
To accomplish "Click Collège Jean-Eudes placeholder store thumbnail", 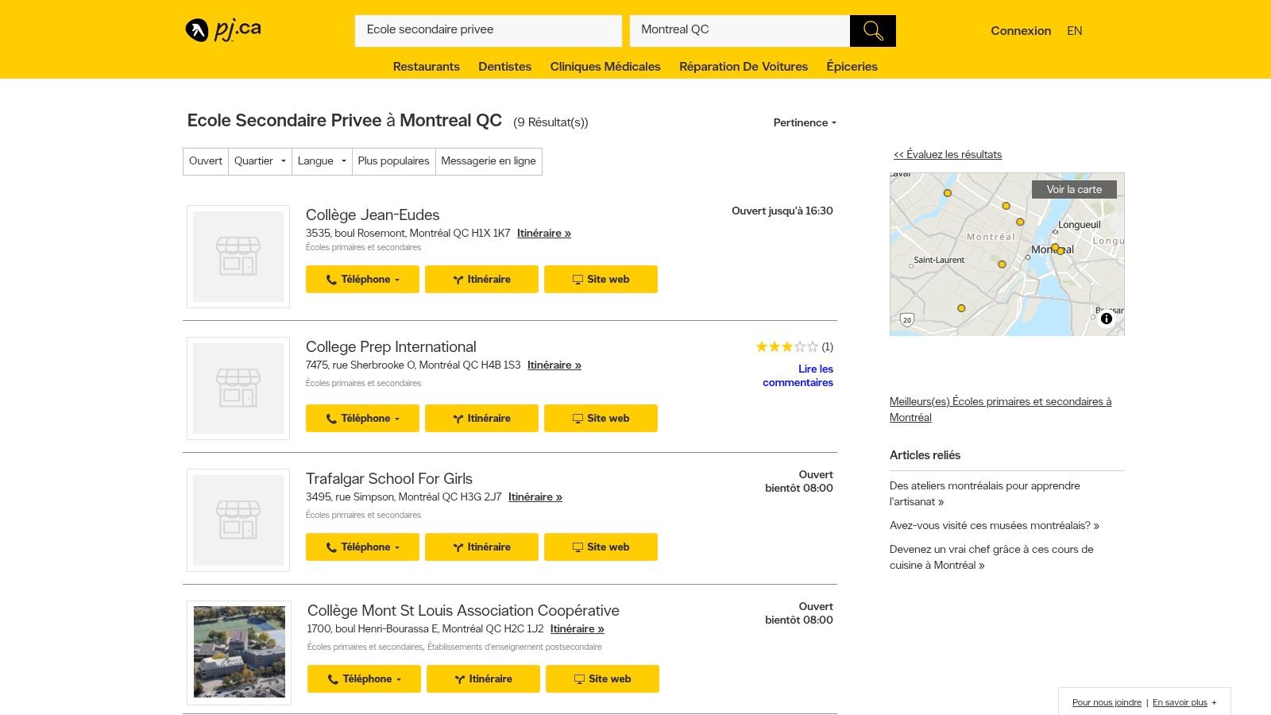I will [x=238, y=257].
